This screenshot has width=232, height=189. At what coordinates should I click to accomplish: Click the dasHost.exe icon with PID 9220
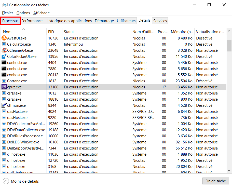tap(4, 117)
